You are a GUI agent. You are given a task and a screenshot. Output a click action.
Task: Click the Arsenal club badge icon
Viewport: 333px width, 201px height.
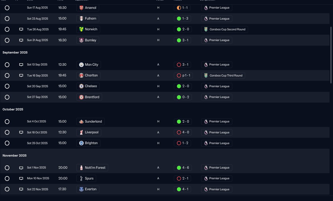81,8
